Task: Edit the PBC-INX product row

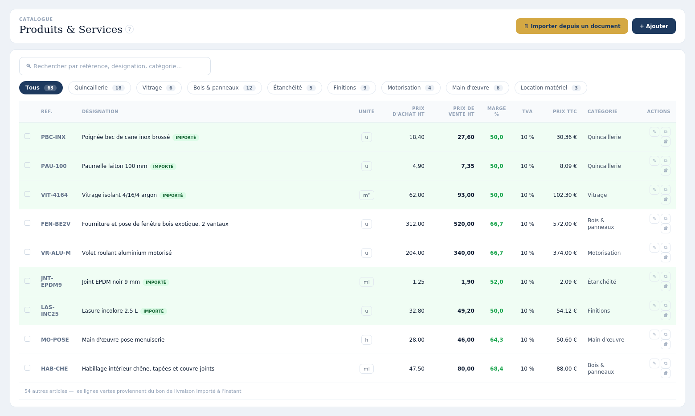Action: click(654, 132)
